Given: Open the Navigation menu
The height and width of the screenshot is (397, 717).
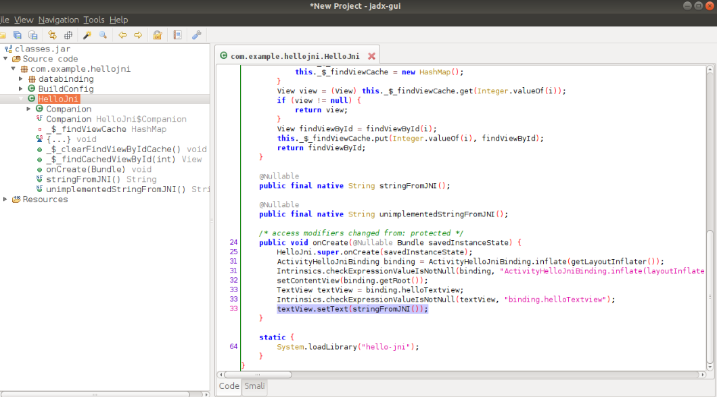Looking at the screenshot, I should pyautogui.click(x=59, y=20).
